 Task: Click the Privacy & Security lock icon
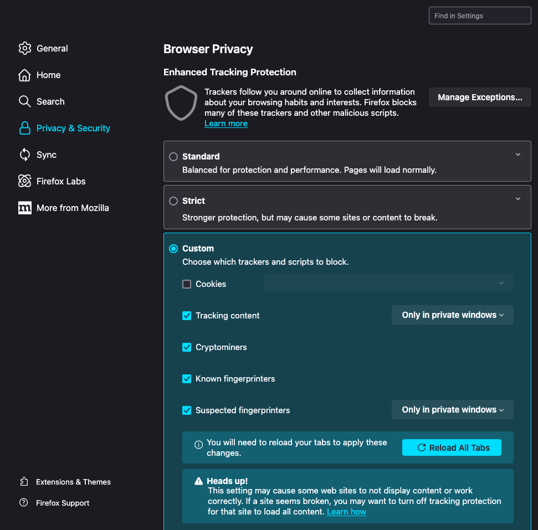coord(25,128)
